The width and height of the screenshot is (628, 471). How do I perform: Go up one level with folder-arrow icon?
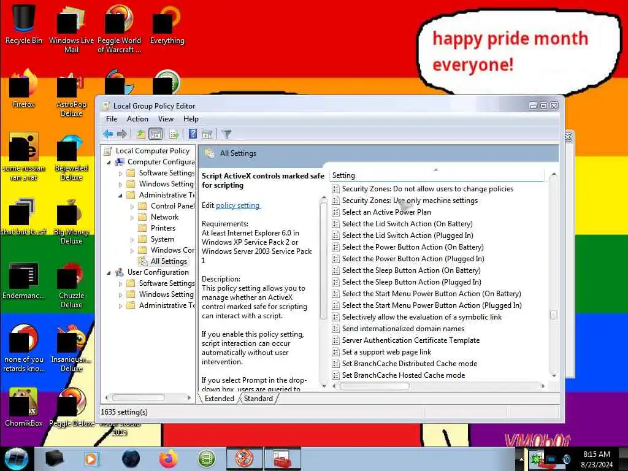coord(140,134)
